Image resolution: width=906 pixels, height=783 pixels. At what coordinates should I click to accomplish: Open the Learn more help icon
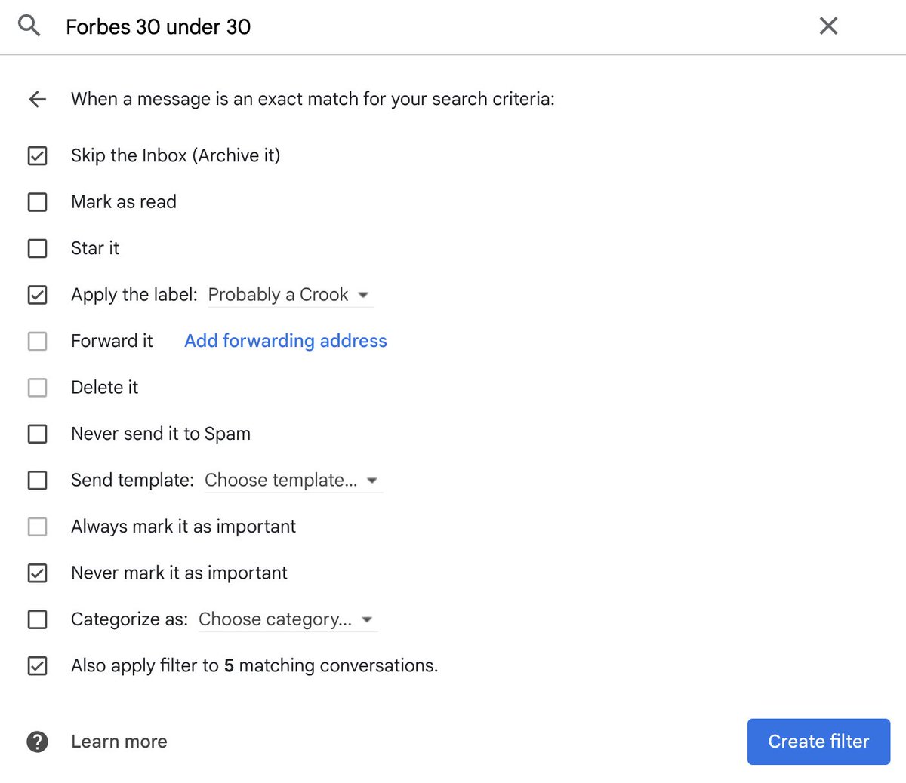pos(37,742)
